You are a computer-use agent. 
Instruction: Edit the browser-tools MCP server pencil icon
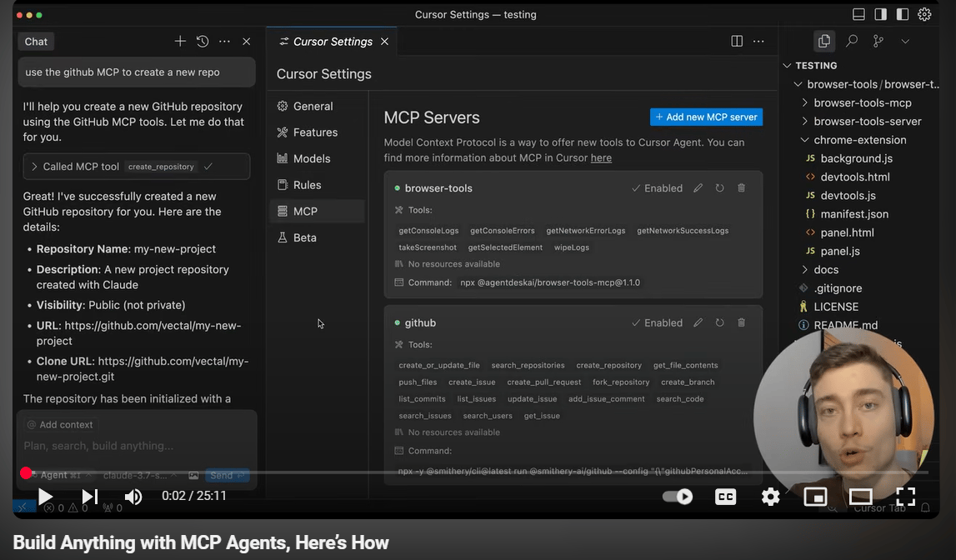(698, 188)
